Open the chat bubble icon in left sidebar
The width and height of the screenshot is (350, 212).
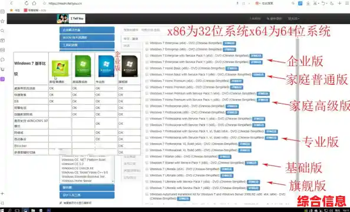pos(2,59)
